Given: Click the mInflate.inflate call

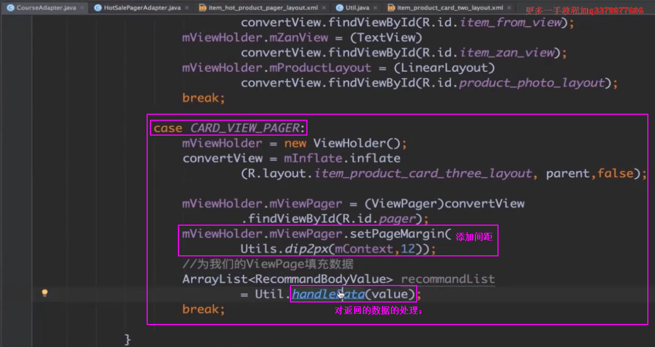Looking at the screenshot, I should click(x=342, y=158).
